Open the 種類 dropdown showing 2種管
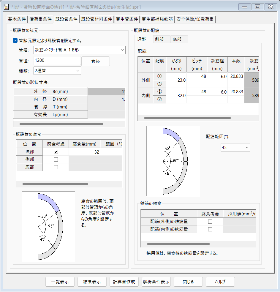Image resolution: width=280 pixels, height=292 pixels. click(x=57, y=71)
